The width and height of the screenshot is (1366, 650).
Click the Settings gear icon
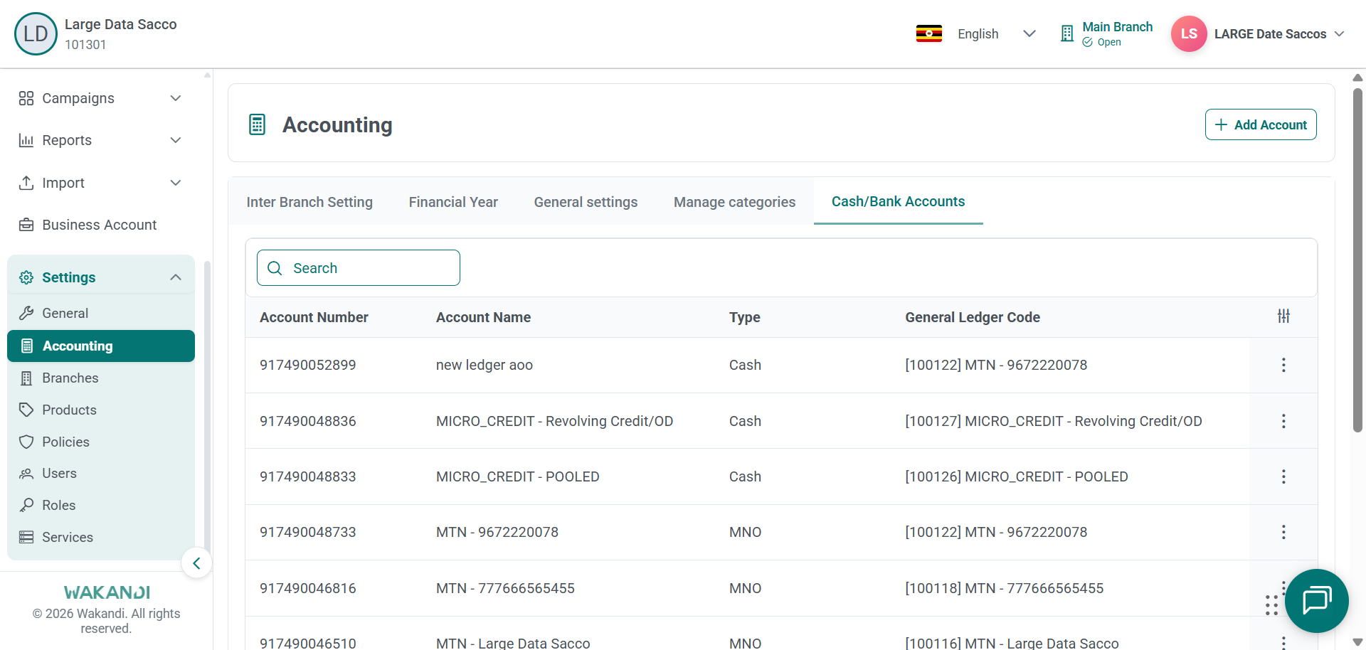click(x=26, y=277)
